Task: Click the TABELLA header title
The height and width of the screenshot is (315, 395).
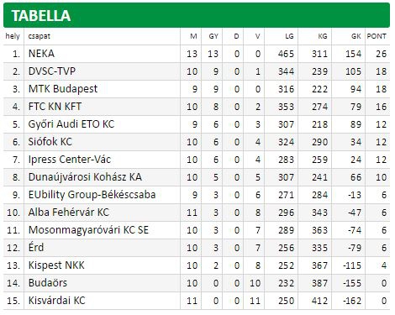Action: click(x=41, y=16)
